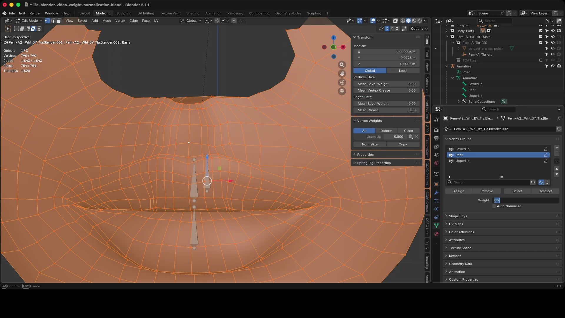Open Render properties tab icon

pyautogui.click(x=436, y=130)
